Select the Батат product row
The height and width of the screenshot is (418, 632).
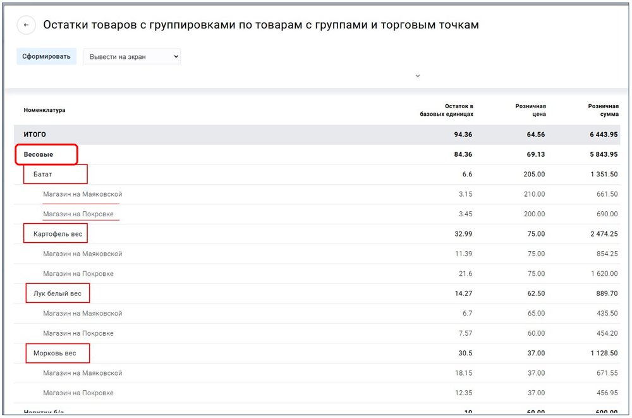(x=43, y=175)
